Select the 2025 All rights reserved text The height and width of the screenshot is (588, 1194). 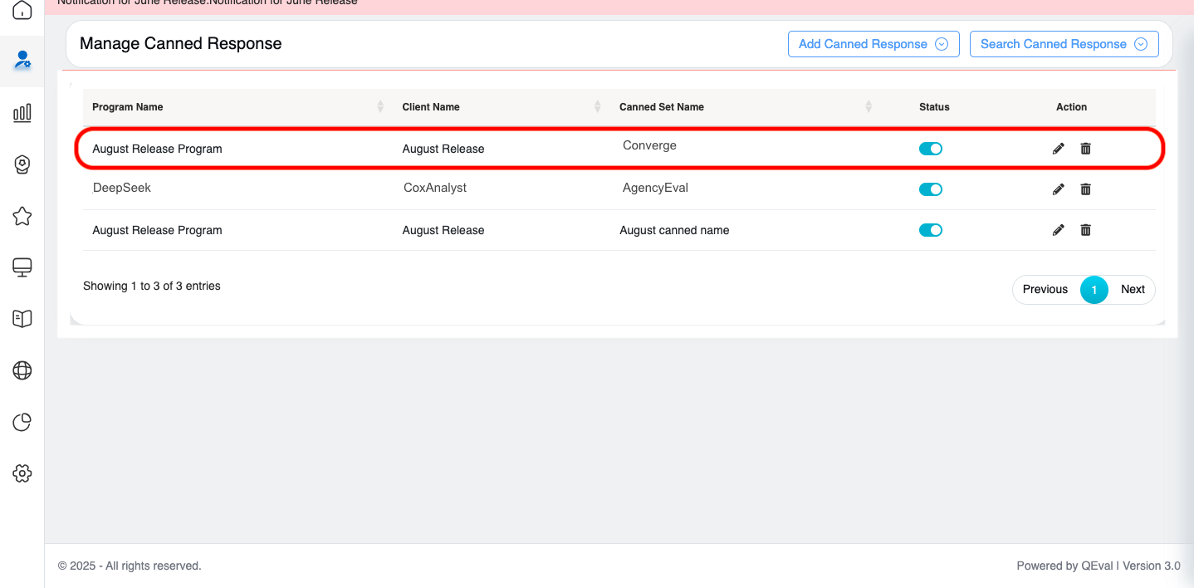130,566
